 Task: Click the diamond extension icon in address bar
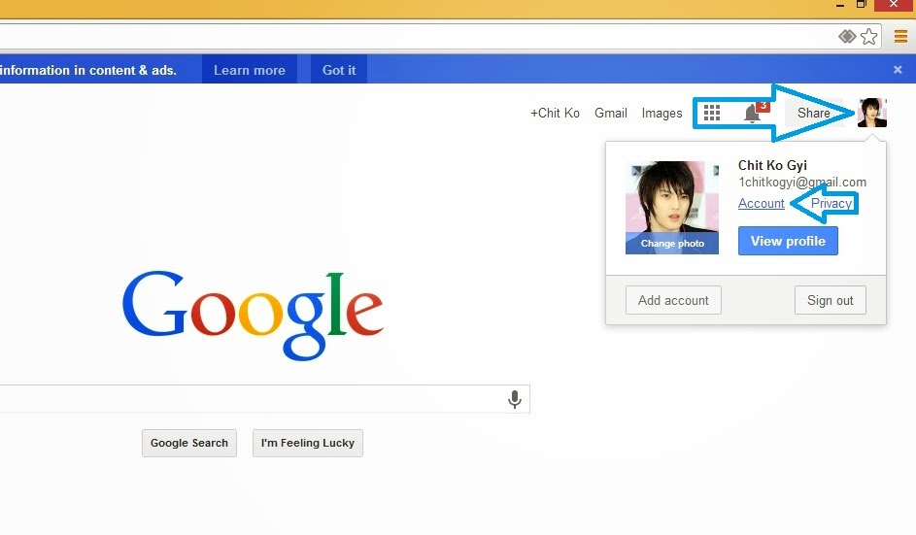point(847,37)
